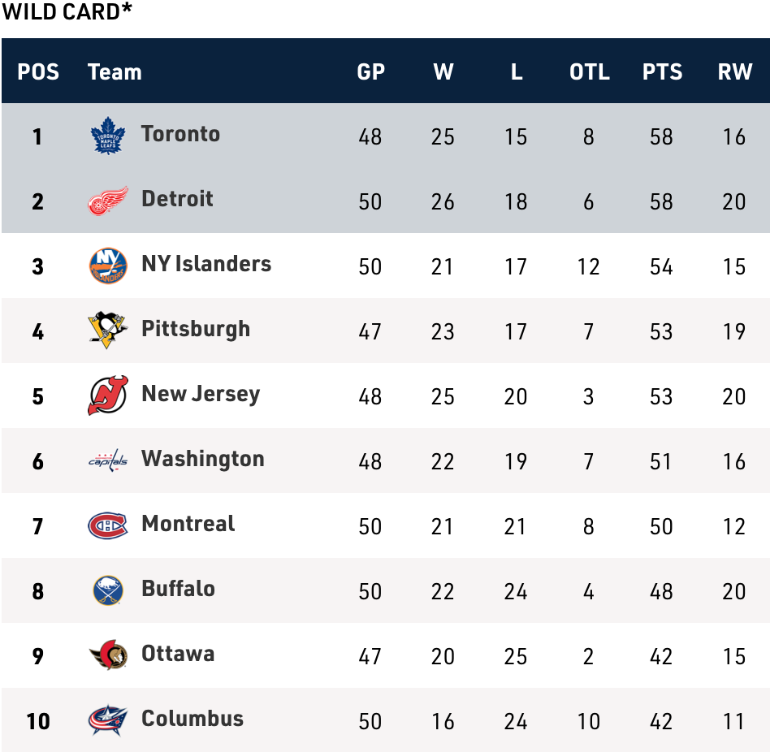The image size is (770, 752).
Task: Sort standings by GP column header
Action: click(x=370, y=71)
